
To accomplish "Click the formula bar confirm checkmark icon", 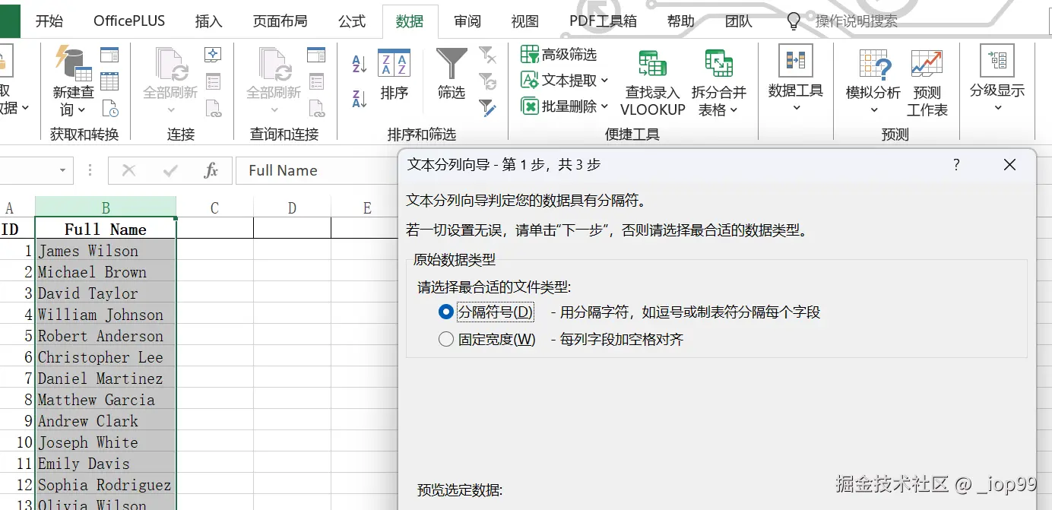I will (170, 170).
